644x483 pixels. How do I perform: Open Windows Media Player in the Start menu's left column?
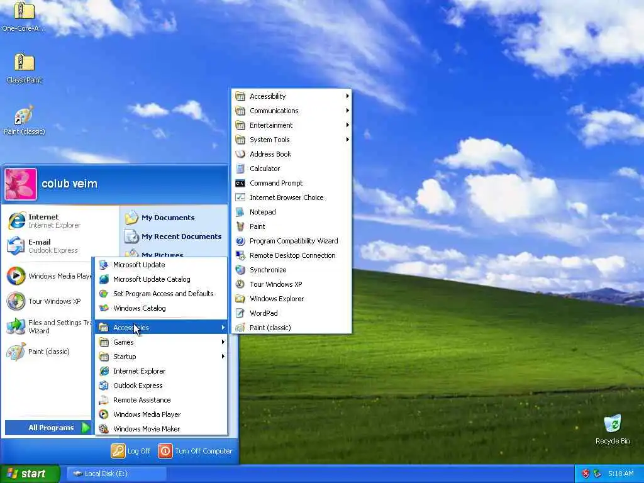48,276
